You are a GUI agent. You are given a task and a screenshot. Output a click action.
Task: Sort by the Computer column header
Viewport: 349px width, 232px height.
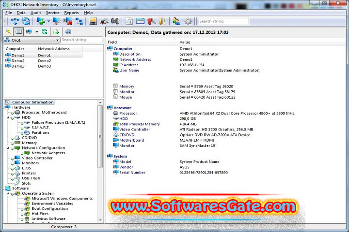click(x=20, y=49)
